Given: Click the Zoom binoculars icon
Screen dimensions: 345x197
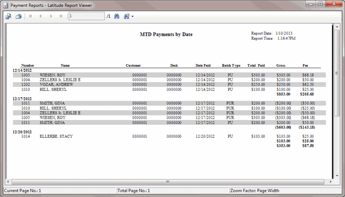Looking at the screenshot, I should click(x=126, y=16).
